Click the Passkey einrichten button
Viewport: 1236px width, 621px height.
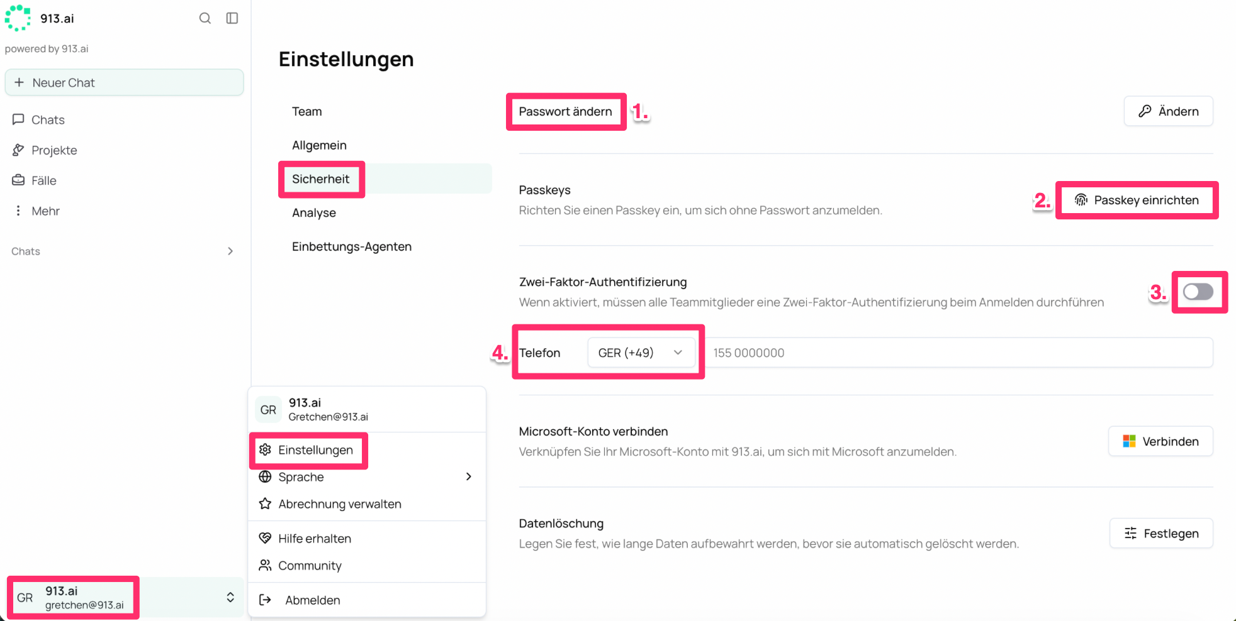coord(1137,200)
